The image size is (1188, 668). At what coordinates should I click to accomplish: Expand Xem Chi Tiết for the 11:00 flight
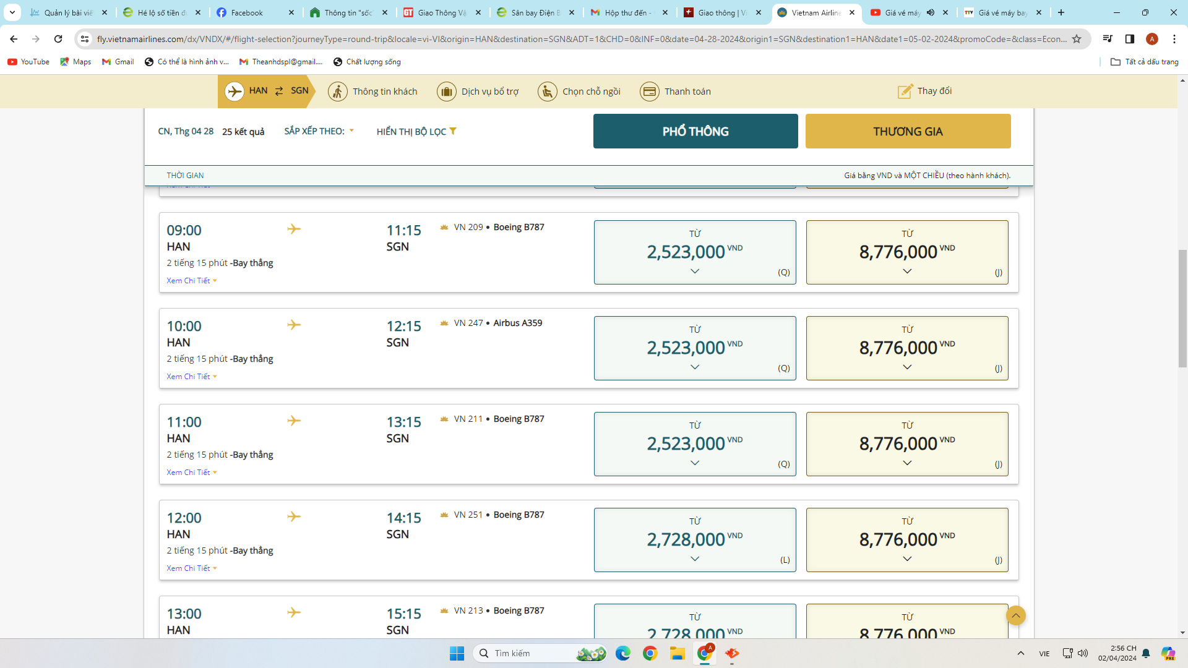tap(192, 473)
